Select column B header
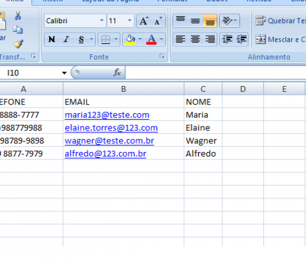This screenshot has width=306, height=260. pos(124,89)
